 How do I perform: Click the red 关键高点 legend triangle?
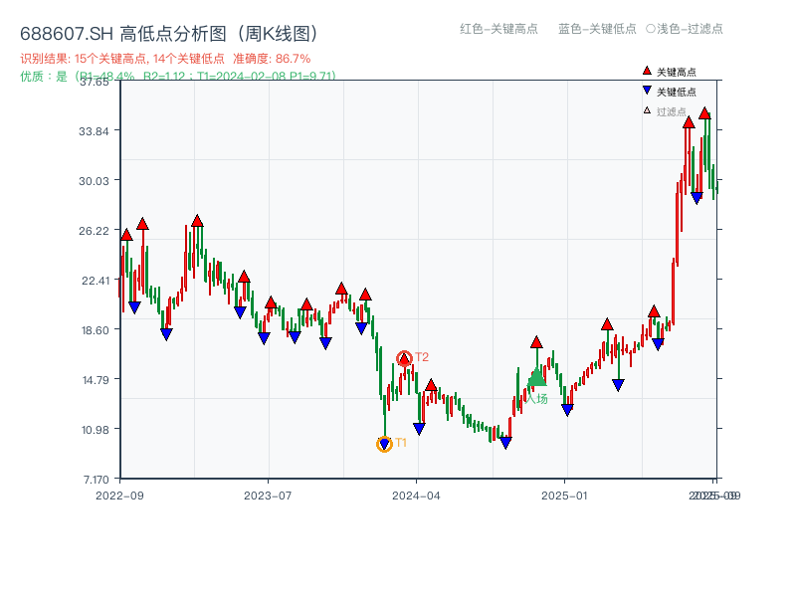pos(645,70)
